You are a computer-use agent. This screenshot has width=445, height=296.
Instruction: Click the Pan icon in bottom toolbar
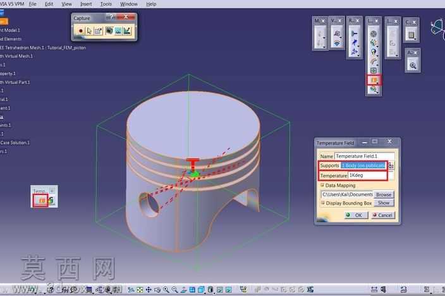[149, 290]
